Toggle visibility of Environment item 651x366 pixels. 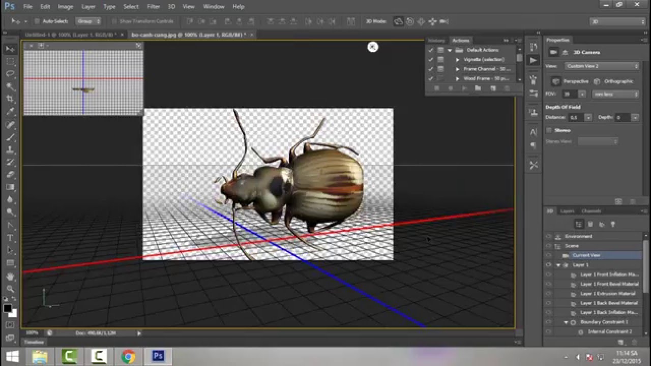point(548,236)
